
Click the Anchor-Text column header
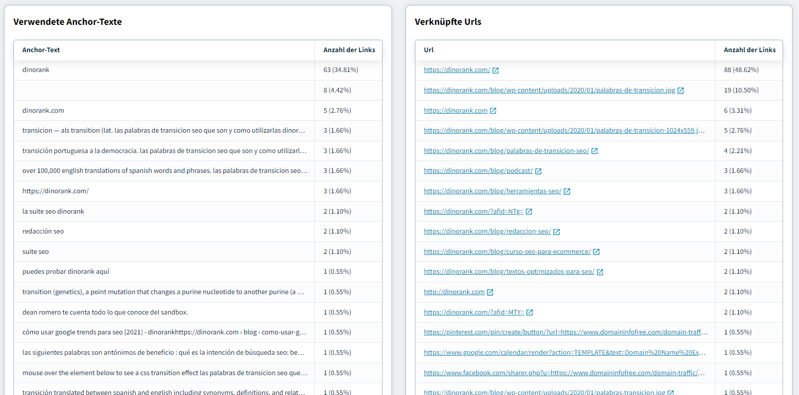click(41, 50)
